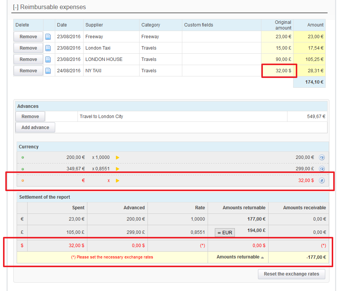Click the 177,00 € amount returnable
Screen dimensions: 337x291
pos(256,219)
